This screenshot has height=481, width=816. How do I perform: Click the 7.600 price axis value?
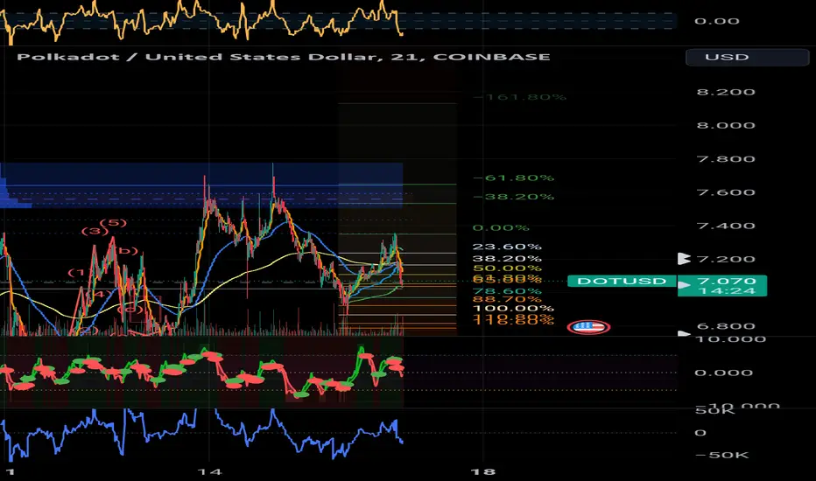coord(726,192)
